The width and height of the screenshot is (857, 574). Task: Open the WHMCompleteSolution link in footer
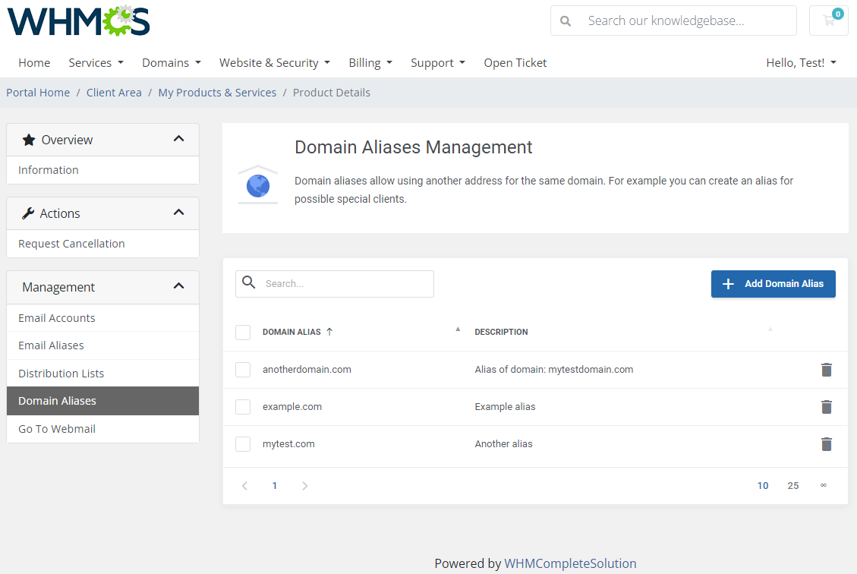click(571, 563)
